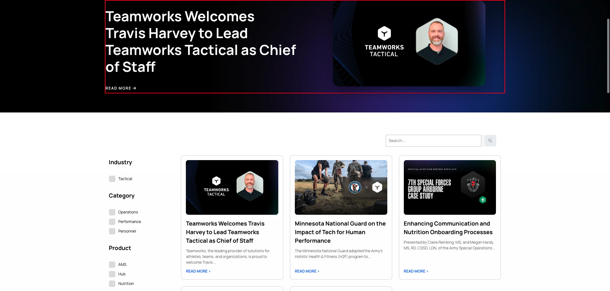Click the search magnifier icon button
Screen dimensions: 610x291
490,141
